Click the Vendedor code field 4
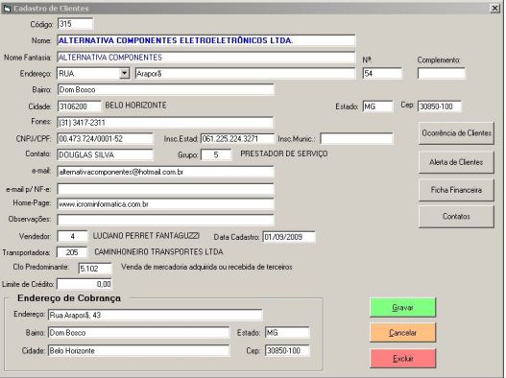506x378 pixels. tap(72, 236)
